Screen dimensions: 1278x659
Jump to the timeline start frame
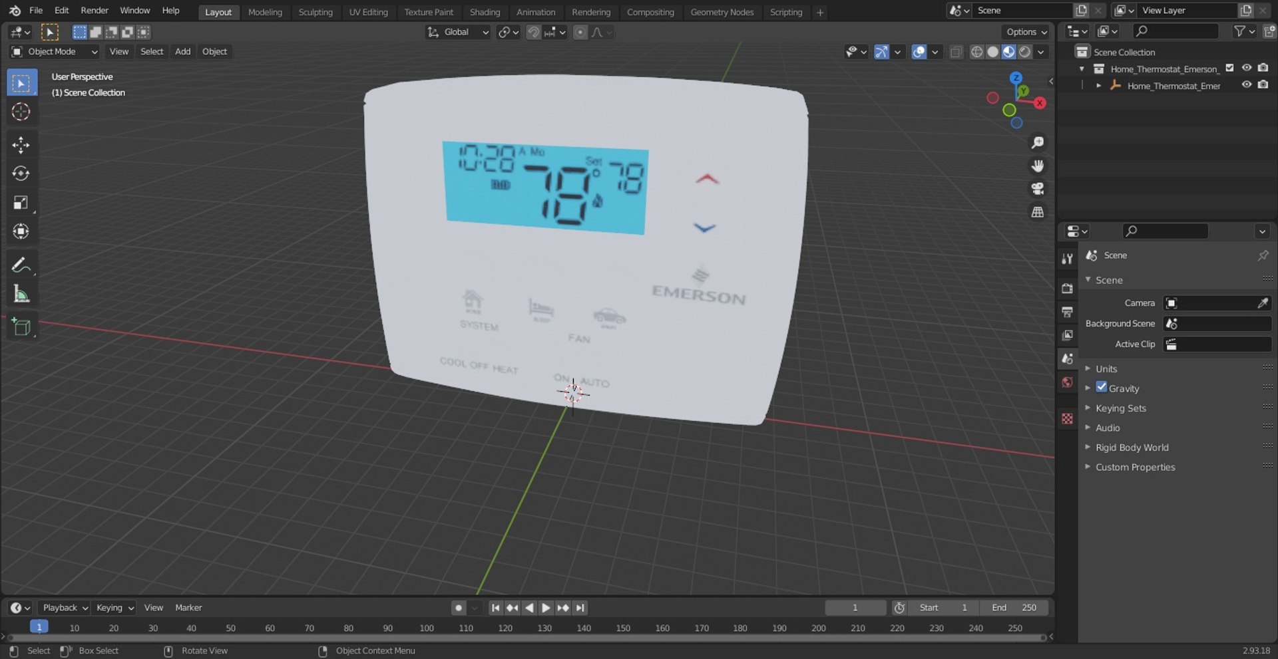click(495, 608)
